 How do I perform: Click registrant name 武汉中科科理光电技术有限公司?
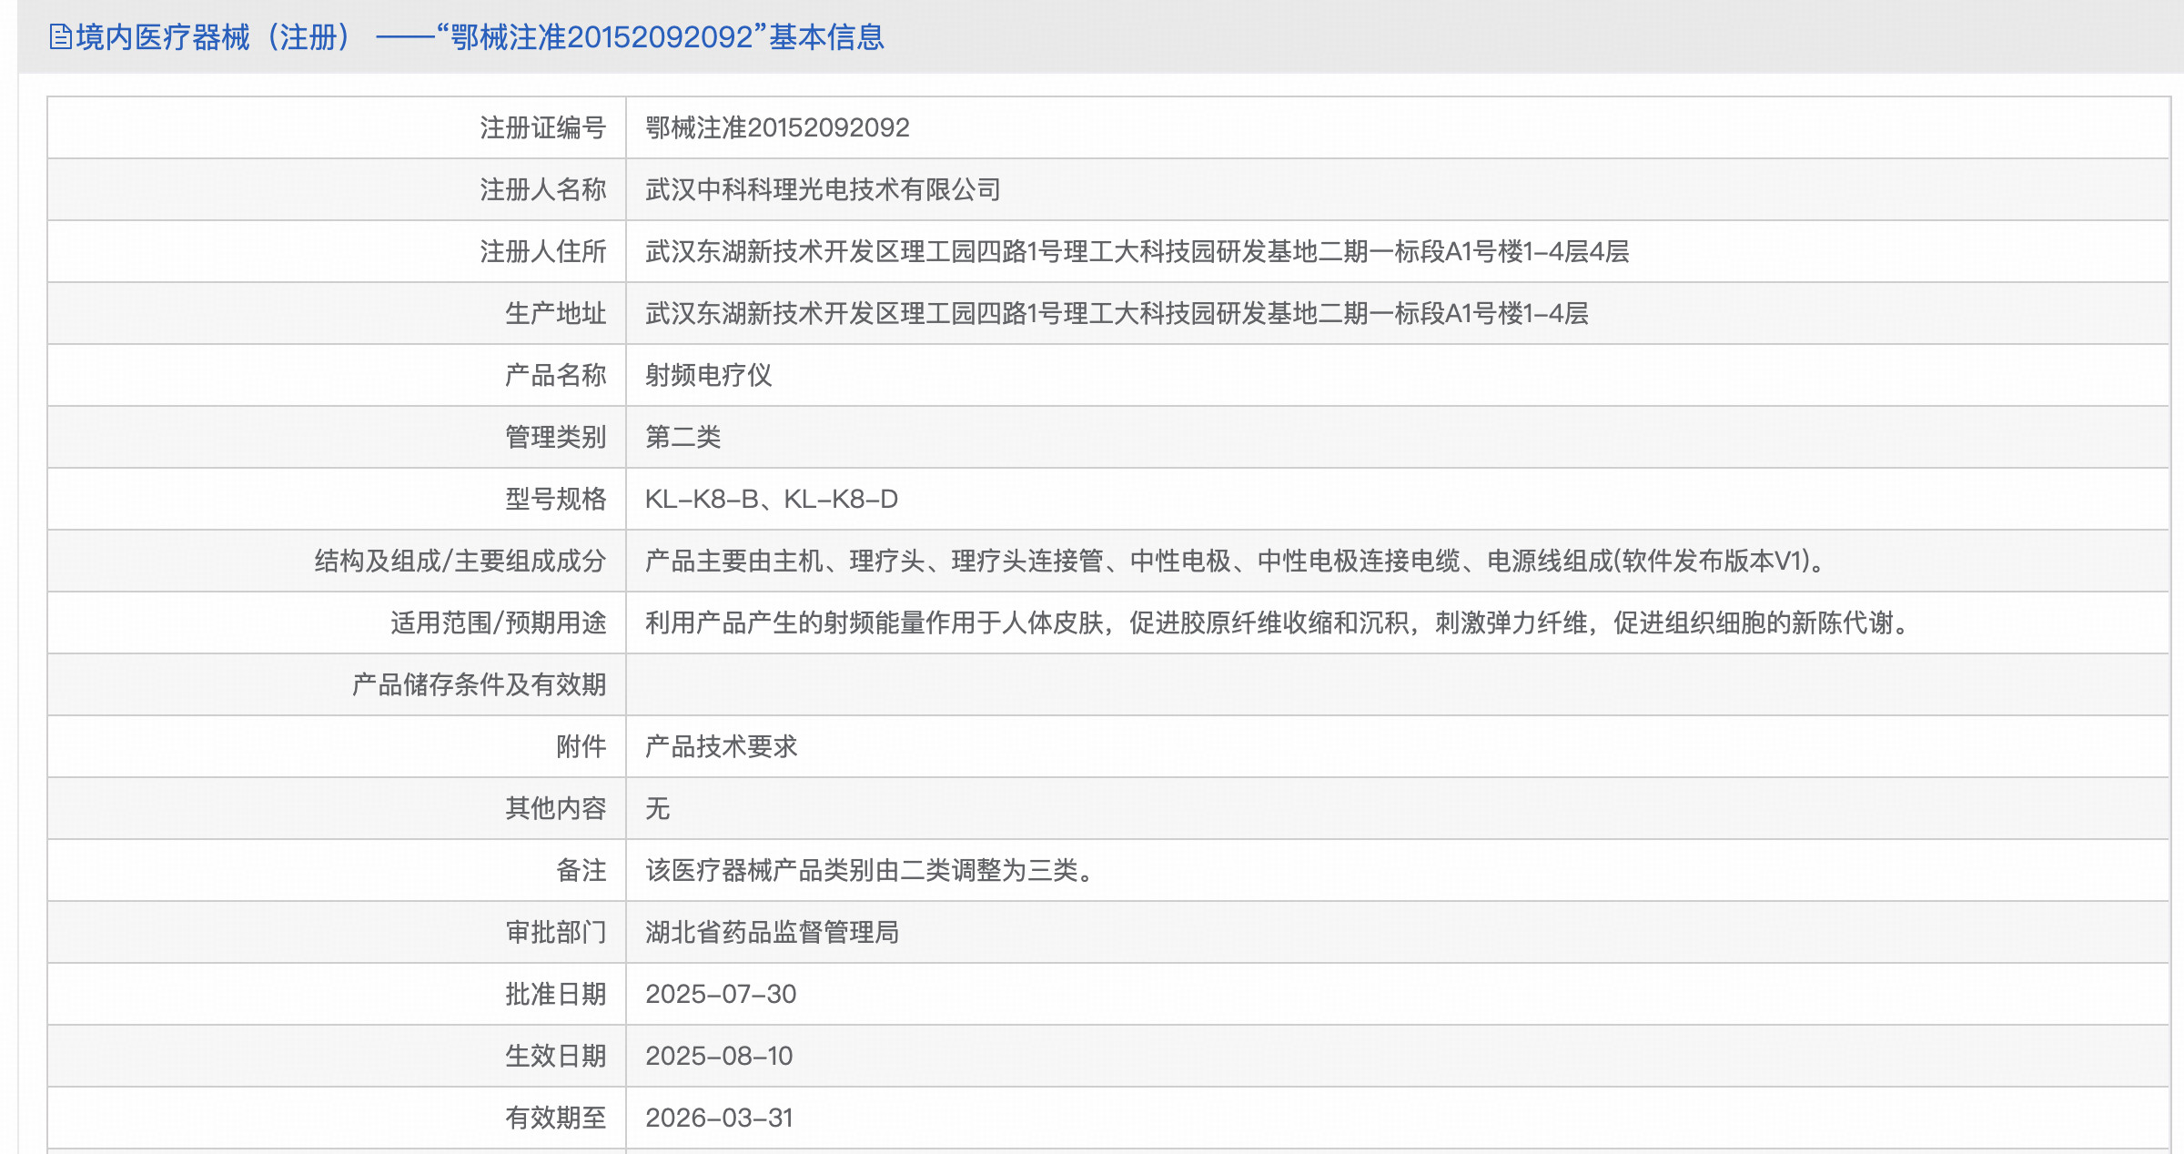pyautogui.click(x=823, y=189)
